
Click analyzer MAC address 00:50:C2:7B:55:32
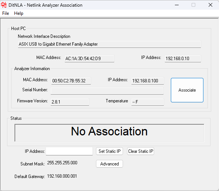point(71,81)
